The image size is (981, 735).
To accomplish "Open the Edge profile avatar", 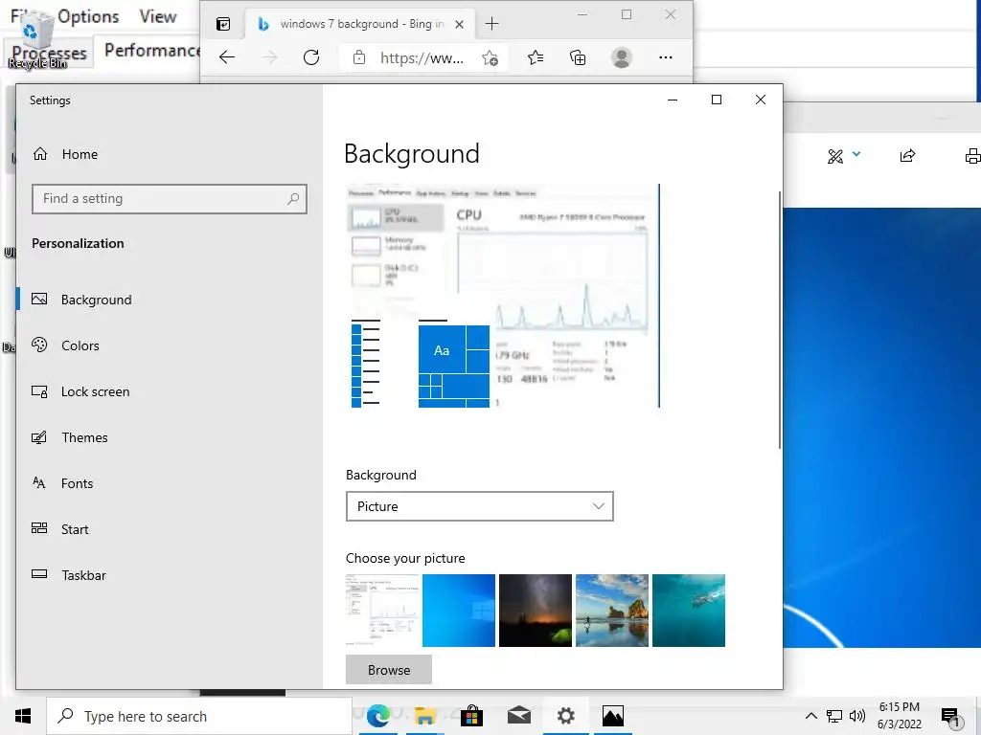I will pyautogui.click(x=621, y=57).
